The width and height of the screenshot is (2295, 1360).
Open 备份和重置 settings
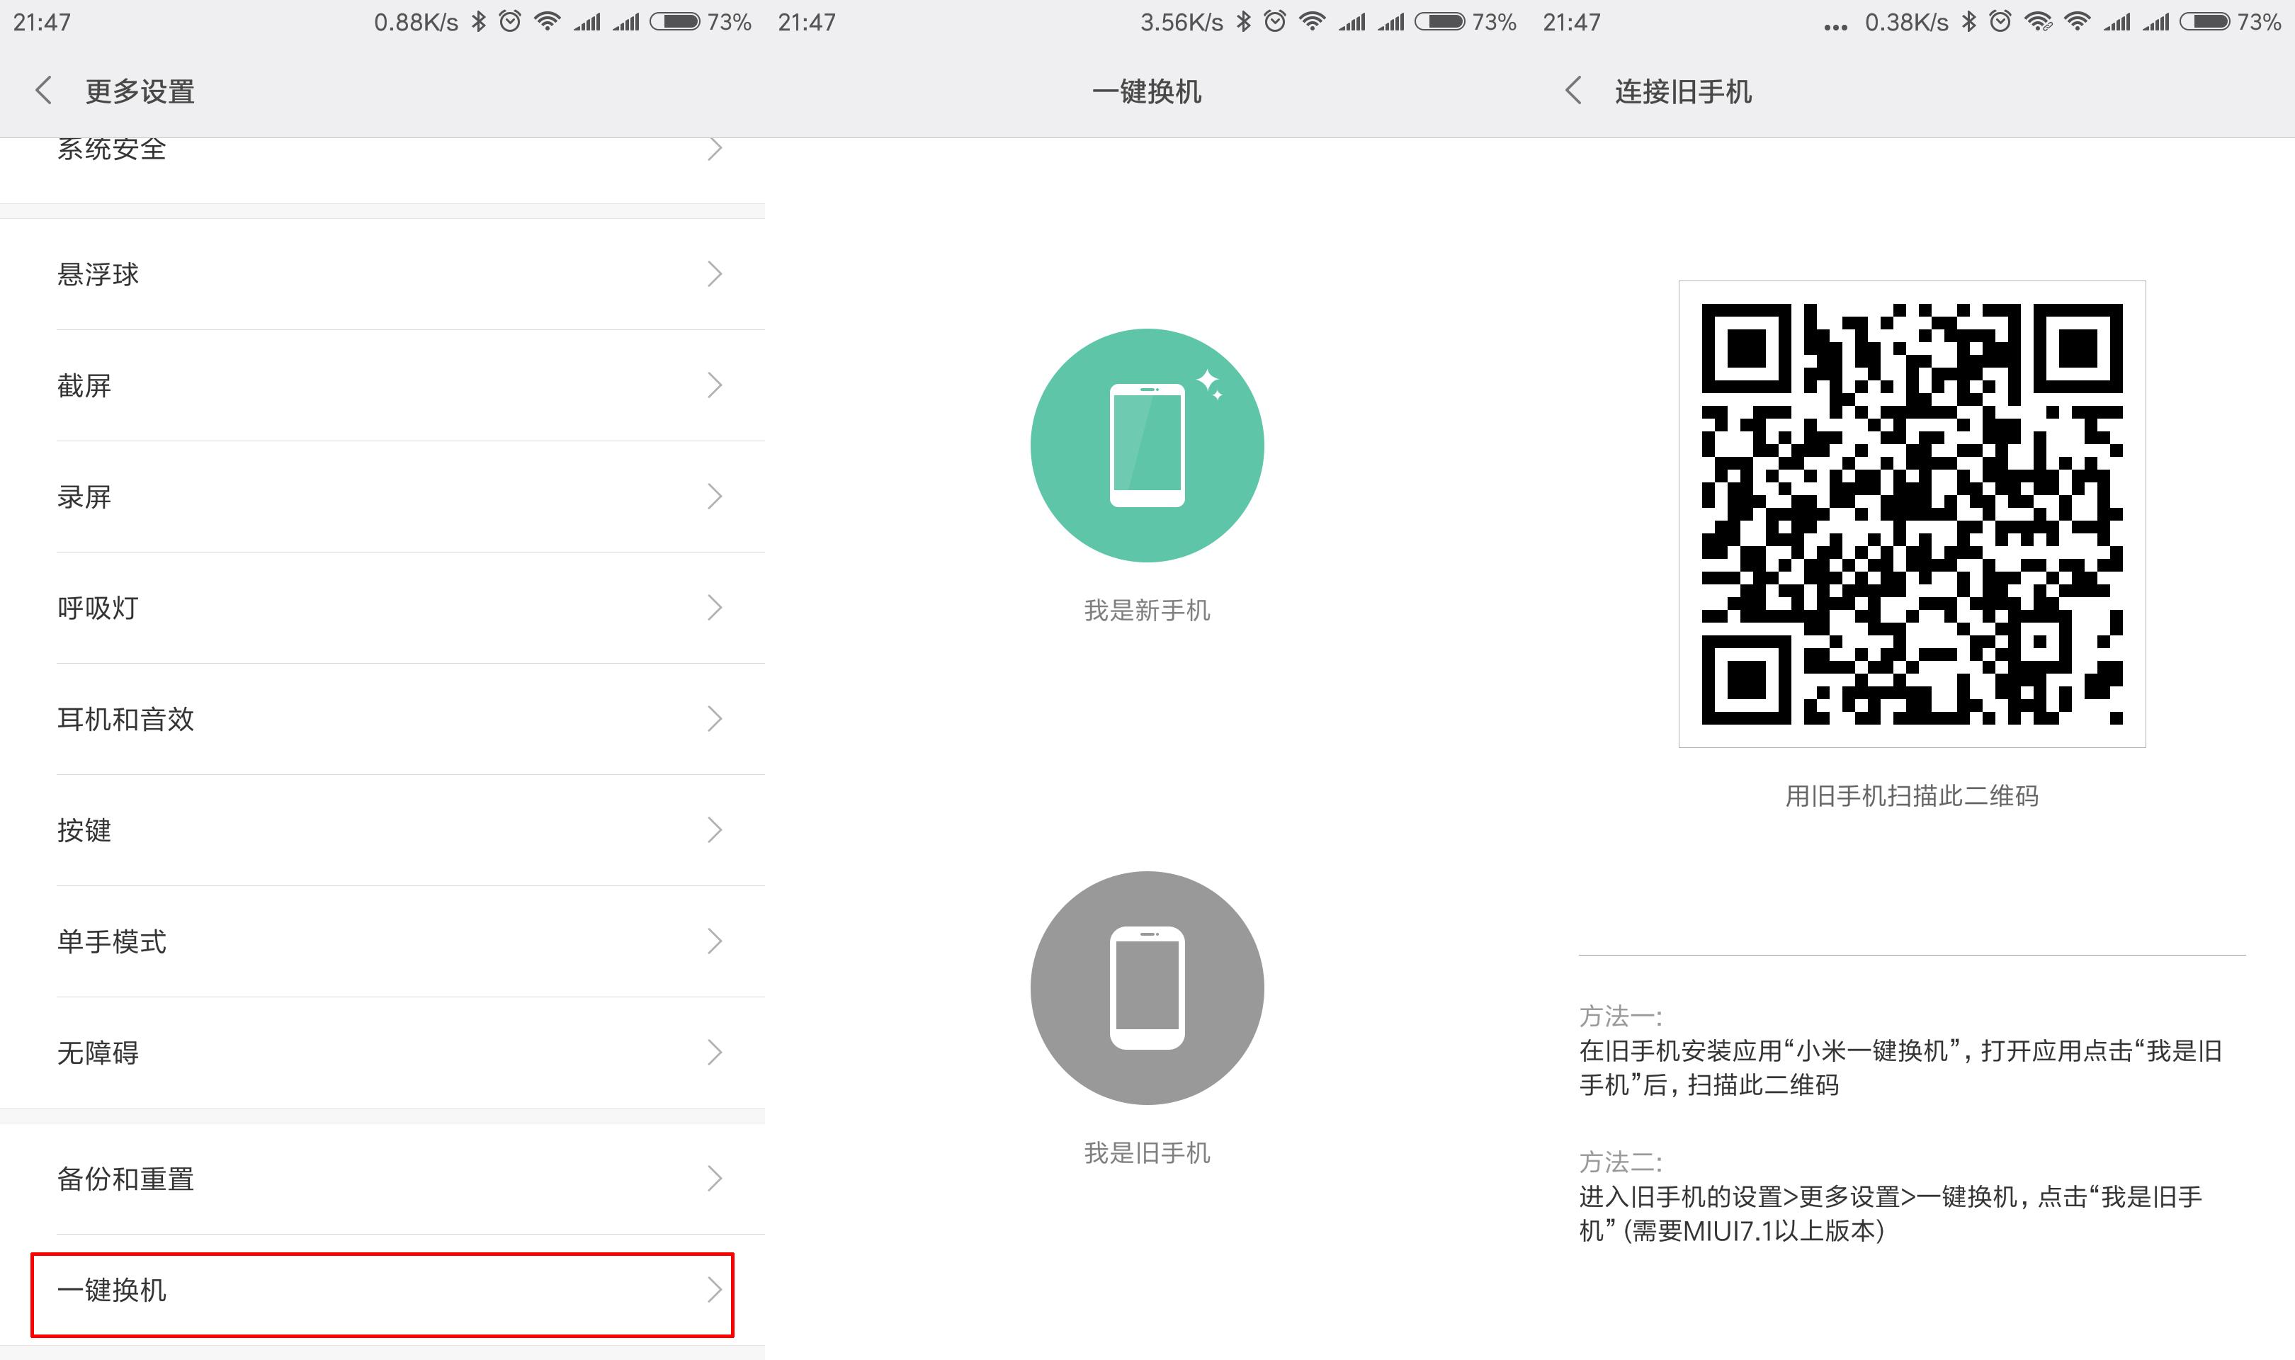tap(382, 1179)
